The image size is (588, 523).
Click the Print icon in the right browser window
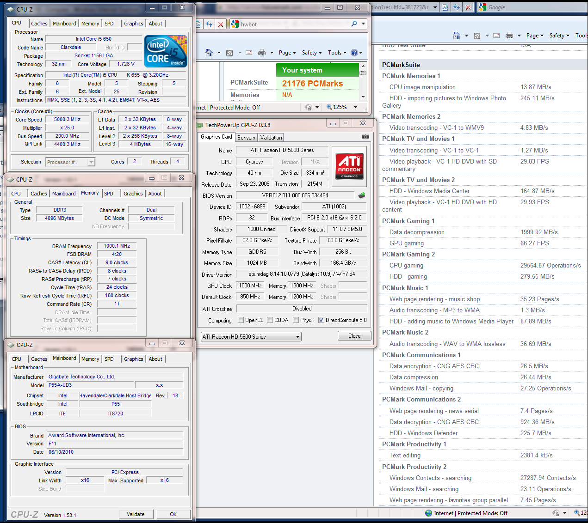[509, 36]
